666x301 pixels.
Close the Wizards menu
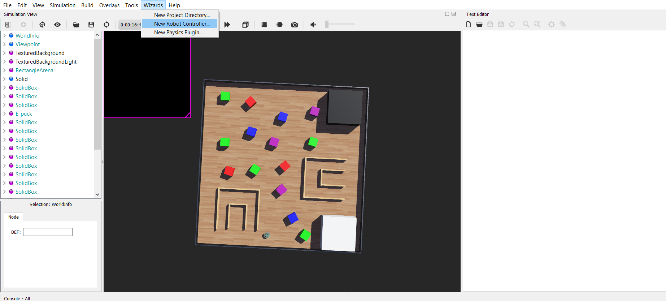point(153,5)
